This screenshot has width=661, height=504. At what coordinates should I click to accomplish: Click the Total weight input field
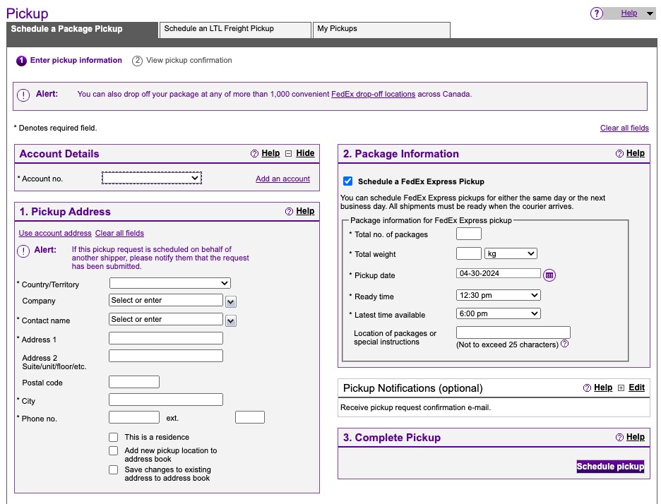click(469, 253)
